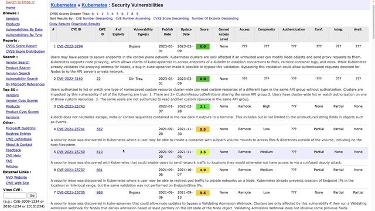Open Vulnerabilities By Date
The height and width of the screenshot is (211, 375).
click(24, 30)
